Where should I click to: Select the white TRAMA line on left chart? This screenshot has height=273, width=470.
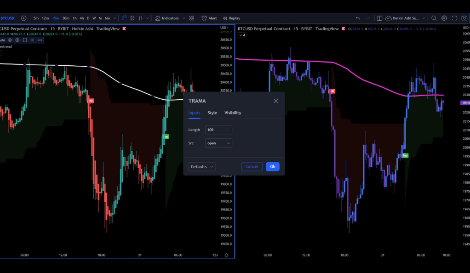(x=120, y=83)
